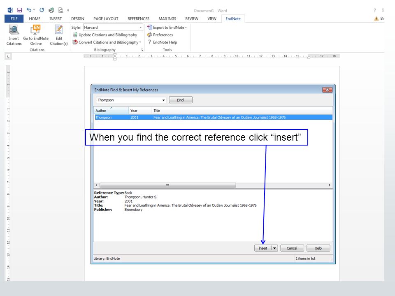Screen dimensions: 395x296
Task: Click the warning icon beside user name
Action: coord(376,18)
